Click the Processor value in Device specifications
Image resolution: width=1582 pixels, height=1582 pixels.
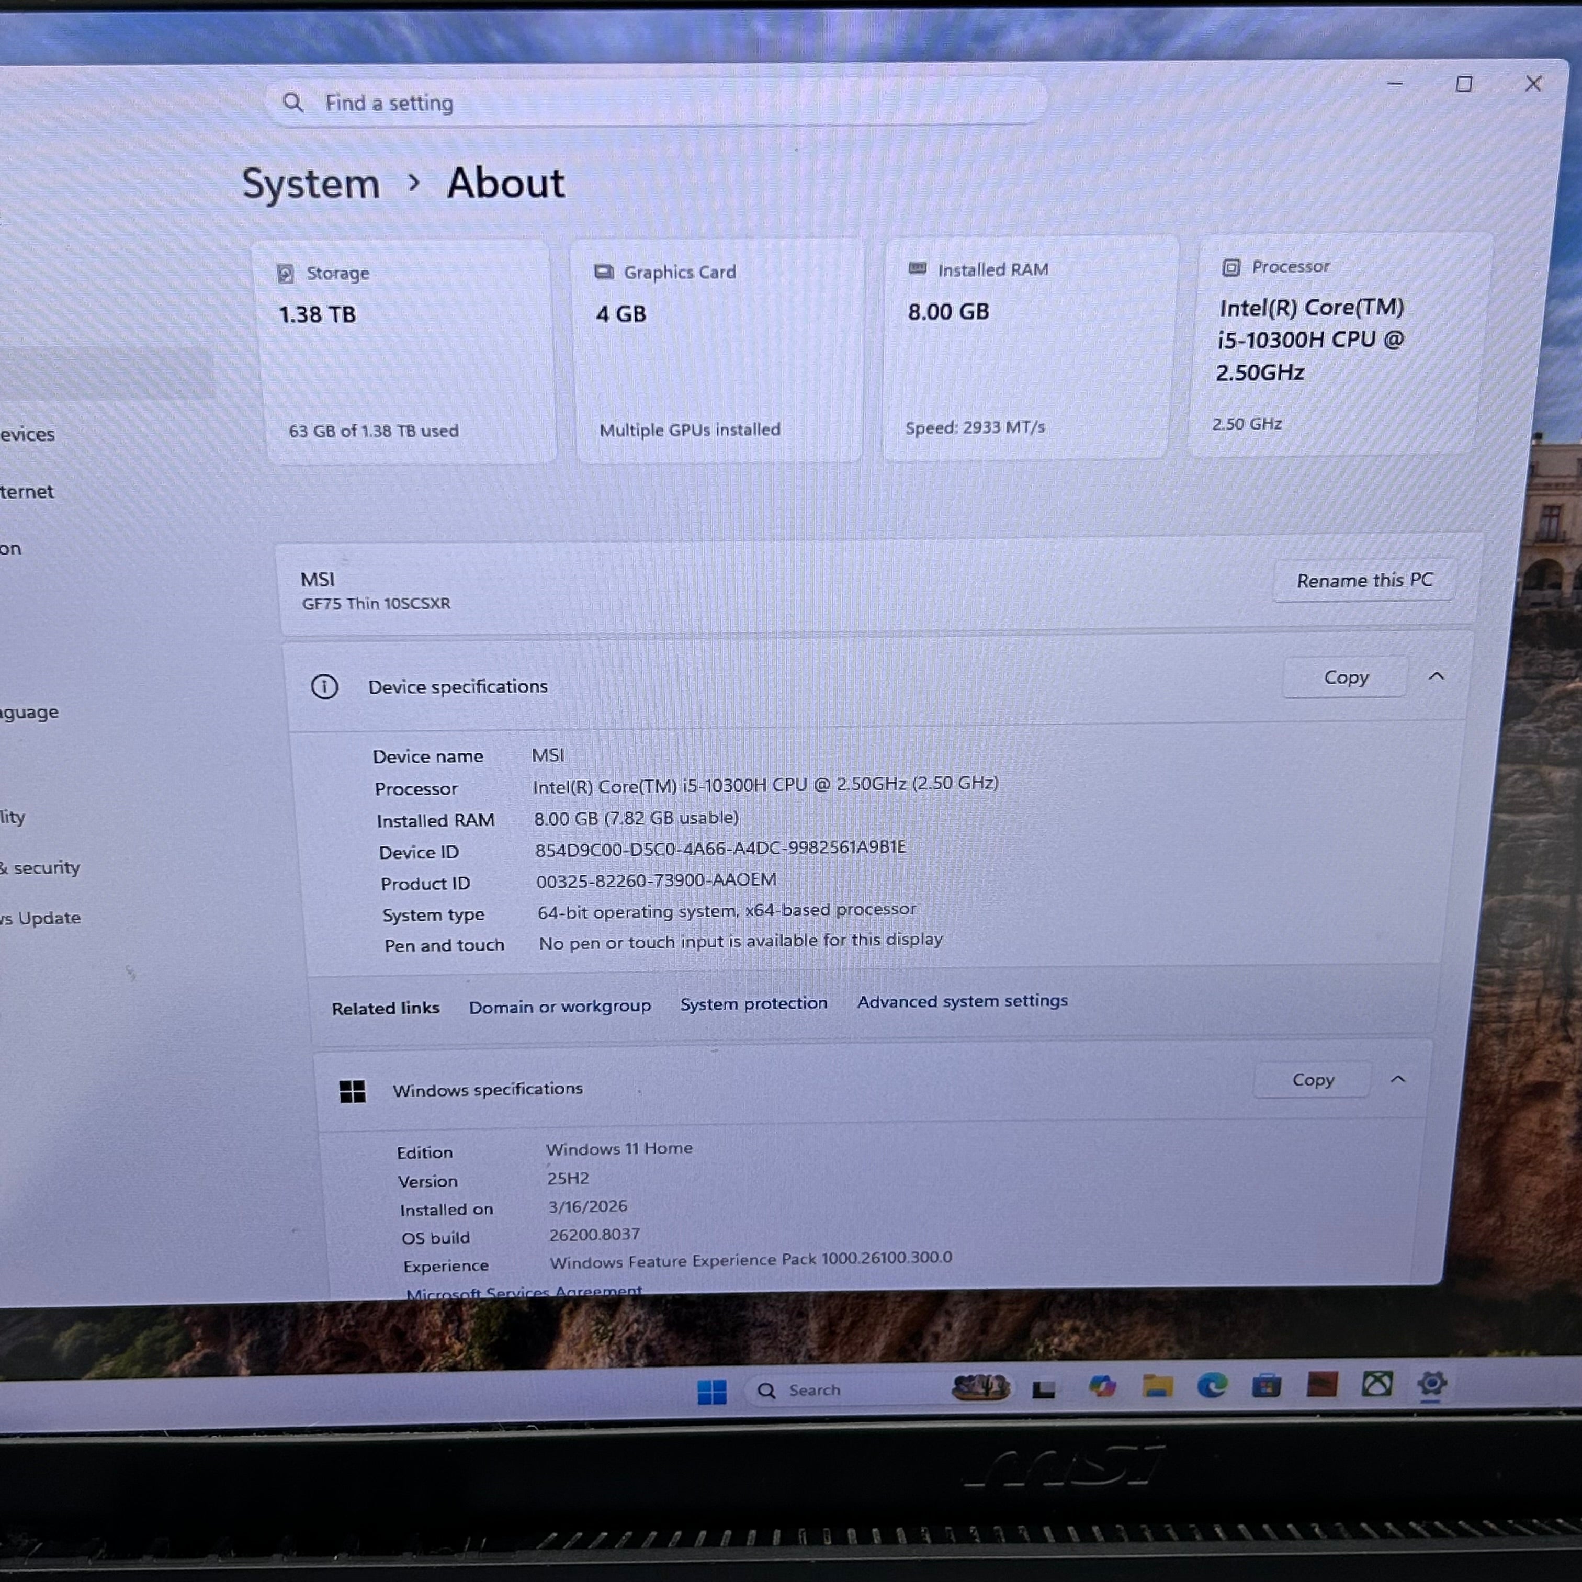click(x=765, y=784)
